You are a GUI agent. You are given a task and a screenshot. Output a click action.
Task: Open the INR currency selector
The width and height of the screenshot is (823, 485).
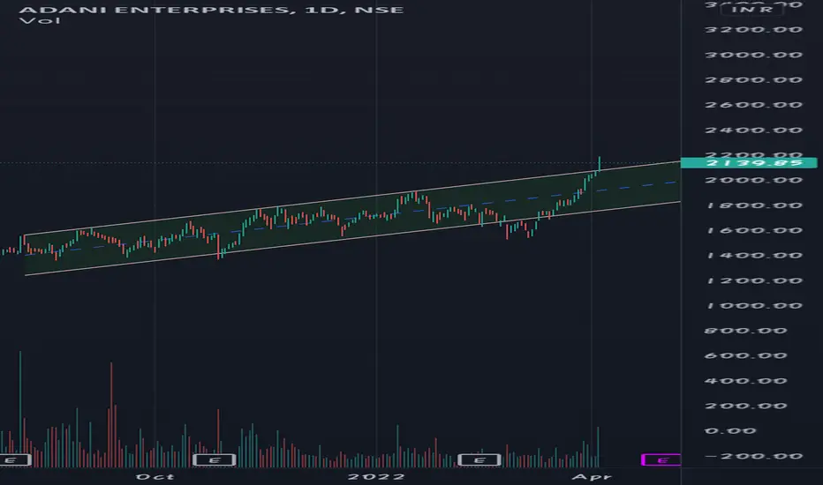point(751,9)
